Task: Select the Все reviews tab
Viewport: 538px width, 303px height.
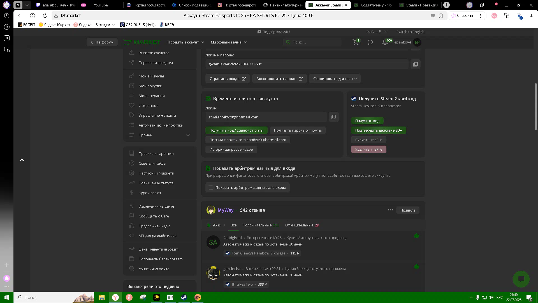Action: tap(233, 225)
